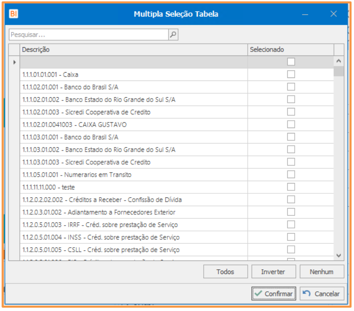
Task: Click the row indicator arrow of first row
Action: [x=15, y=62]
